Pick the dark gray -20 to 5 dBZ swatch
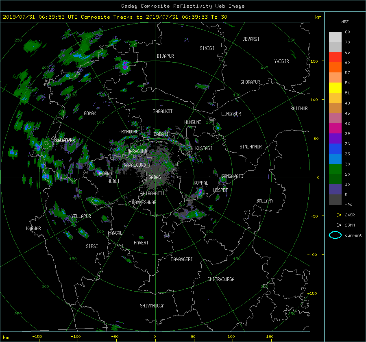 click(x=335, y=200)
